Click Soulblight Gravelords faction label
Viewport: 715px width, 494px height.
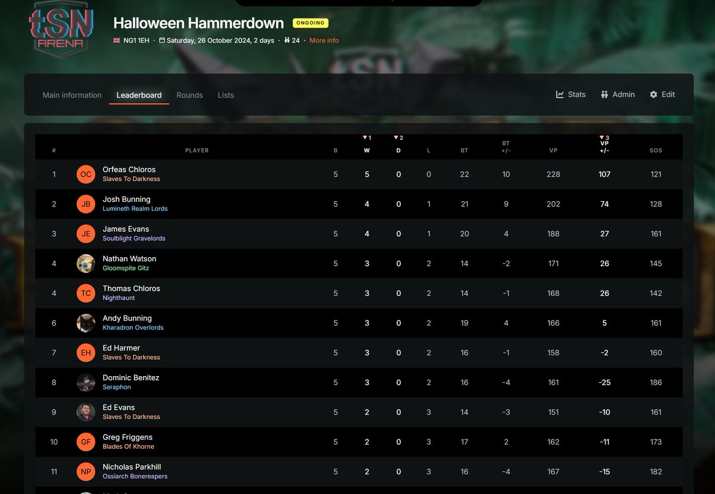click(x=134, y=239)
